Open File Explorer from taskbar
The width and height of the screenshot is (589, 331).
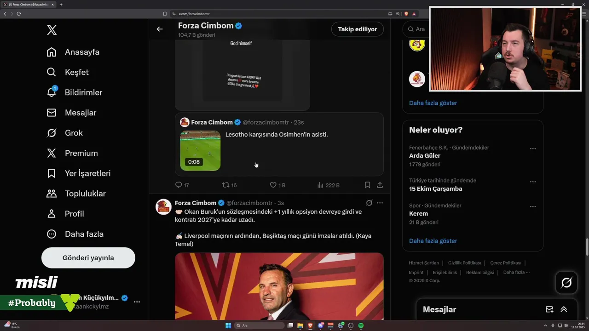point(300,325)
